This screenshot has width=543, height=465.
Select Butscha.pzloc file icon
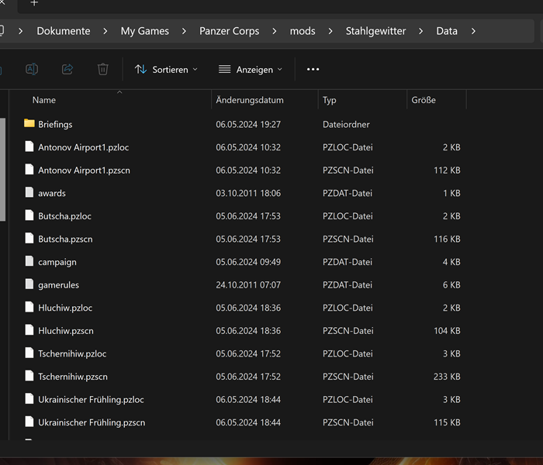[29, 215]
